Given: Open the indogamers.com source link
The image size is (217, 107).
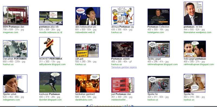Looking at the screenshot, I should [x=11, y=100].
